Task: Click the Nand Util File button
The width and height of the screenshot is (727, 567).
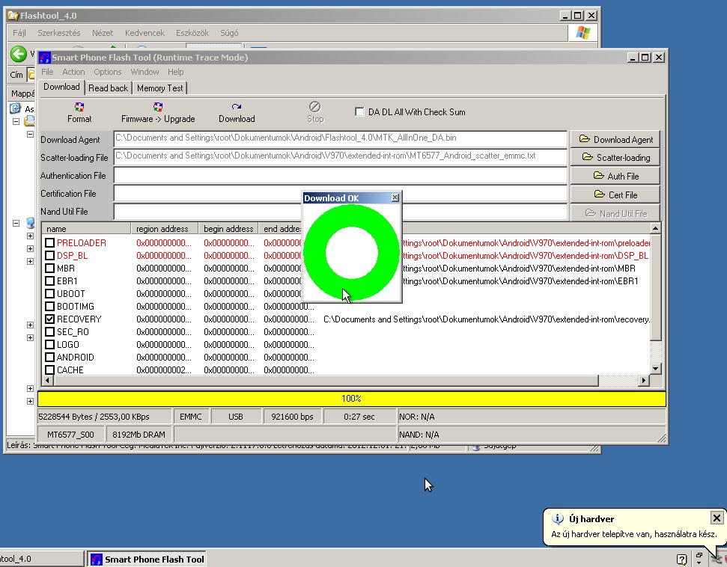Action: pos(615,213)
